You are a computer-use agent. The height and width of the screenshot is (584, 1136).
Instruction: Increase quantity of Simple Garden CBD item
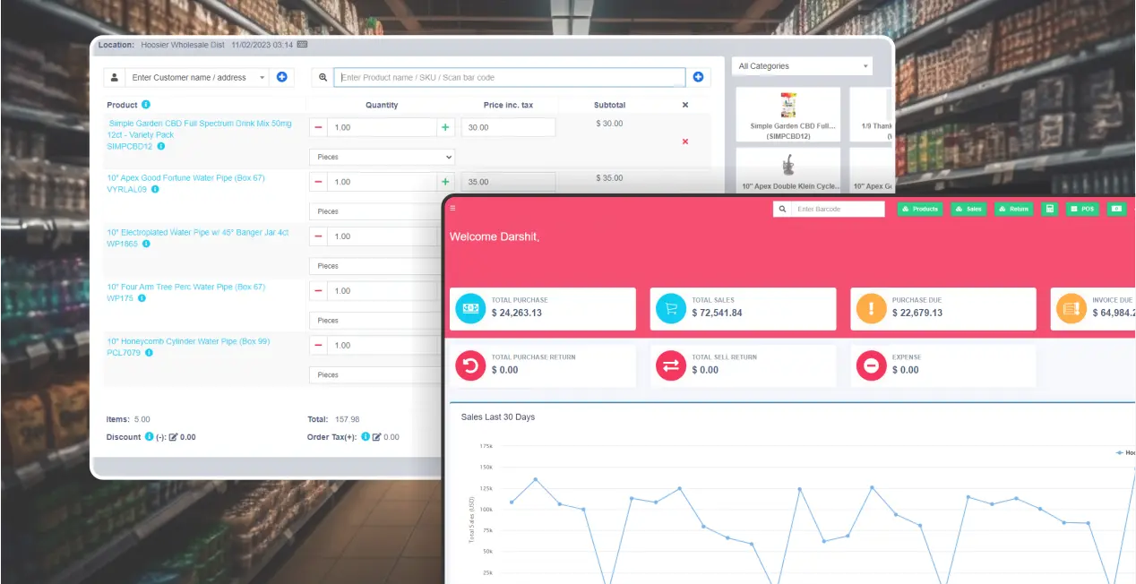pyautogui.click(x=445, y=128)
